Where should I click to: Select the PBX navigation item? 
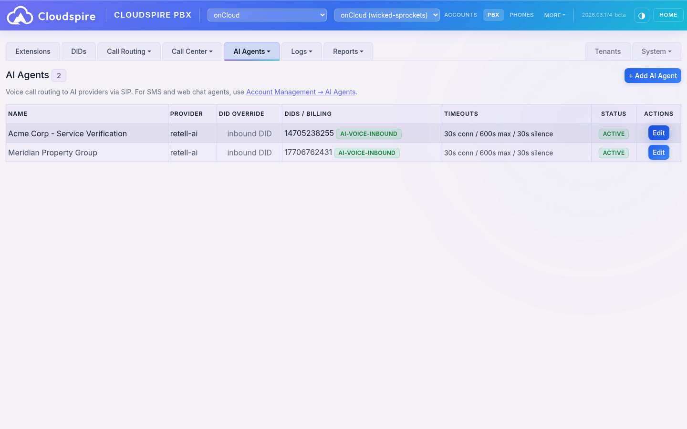pos(493,15)
